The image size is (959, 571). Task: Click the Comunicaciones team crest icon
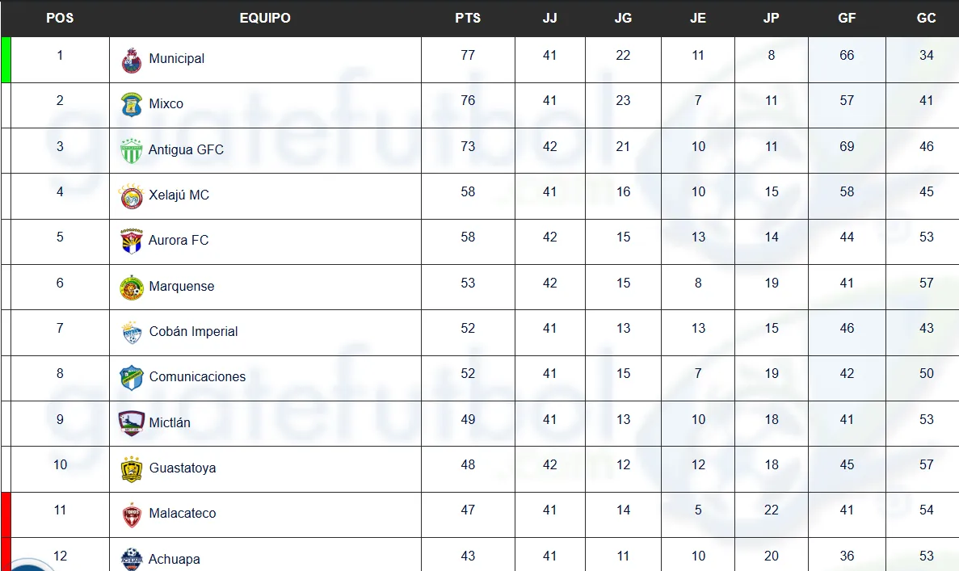point(131,377)
